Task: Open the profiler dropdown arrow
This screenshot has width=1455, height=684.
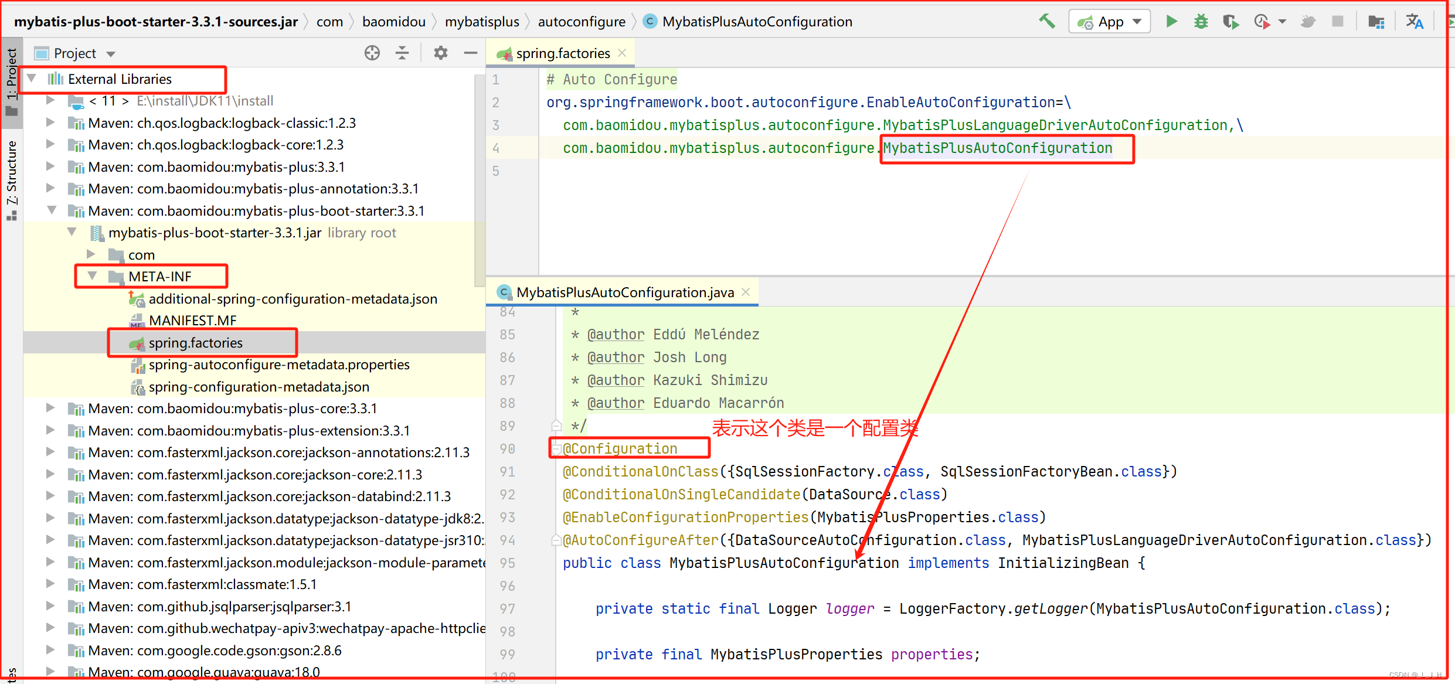Action: point(1282,22)
